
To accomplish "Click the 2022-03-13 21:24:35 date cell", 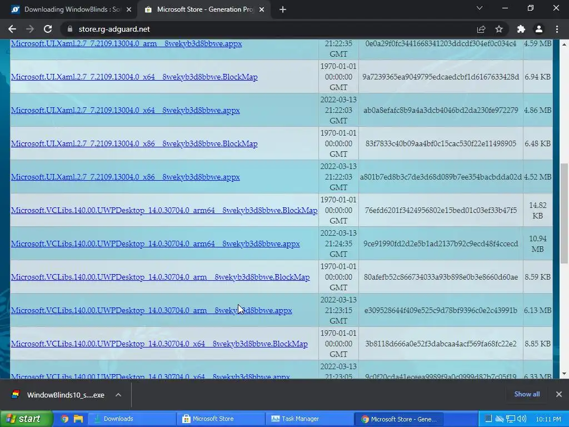I will pyautogui.click(x=338, y=244).
